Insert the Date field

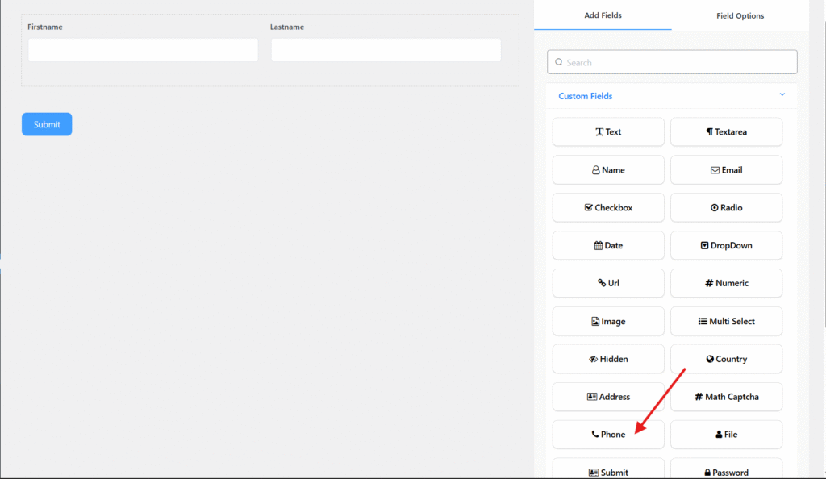[608, 246]
